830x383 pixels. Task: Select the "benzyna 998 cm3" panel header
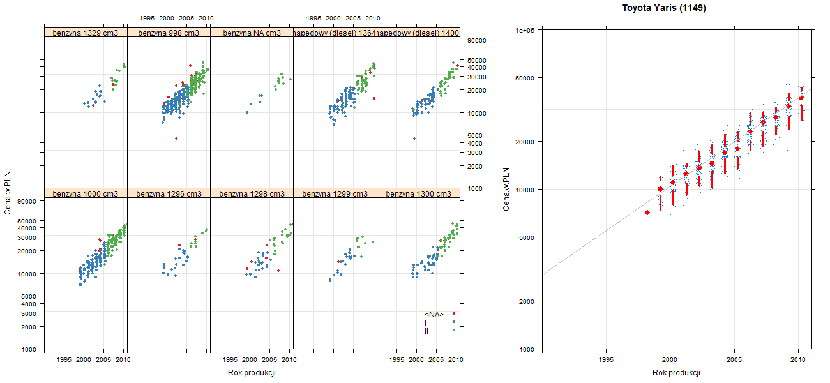[x=169, y=33]
